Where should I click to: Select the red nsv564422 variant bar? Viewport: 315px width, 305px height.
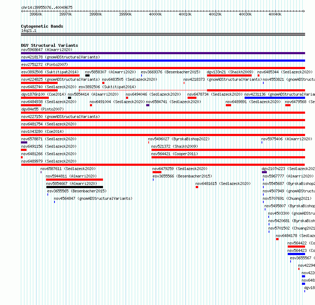[x=296, y=247]
